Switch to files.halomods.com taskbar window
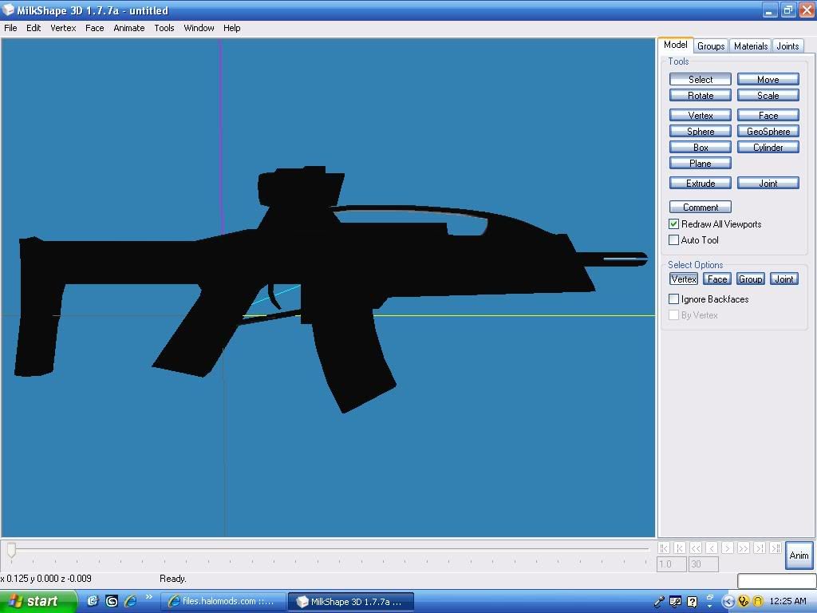 223,601
